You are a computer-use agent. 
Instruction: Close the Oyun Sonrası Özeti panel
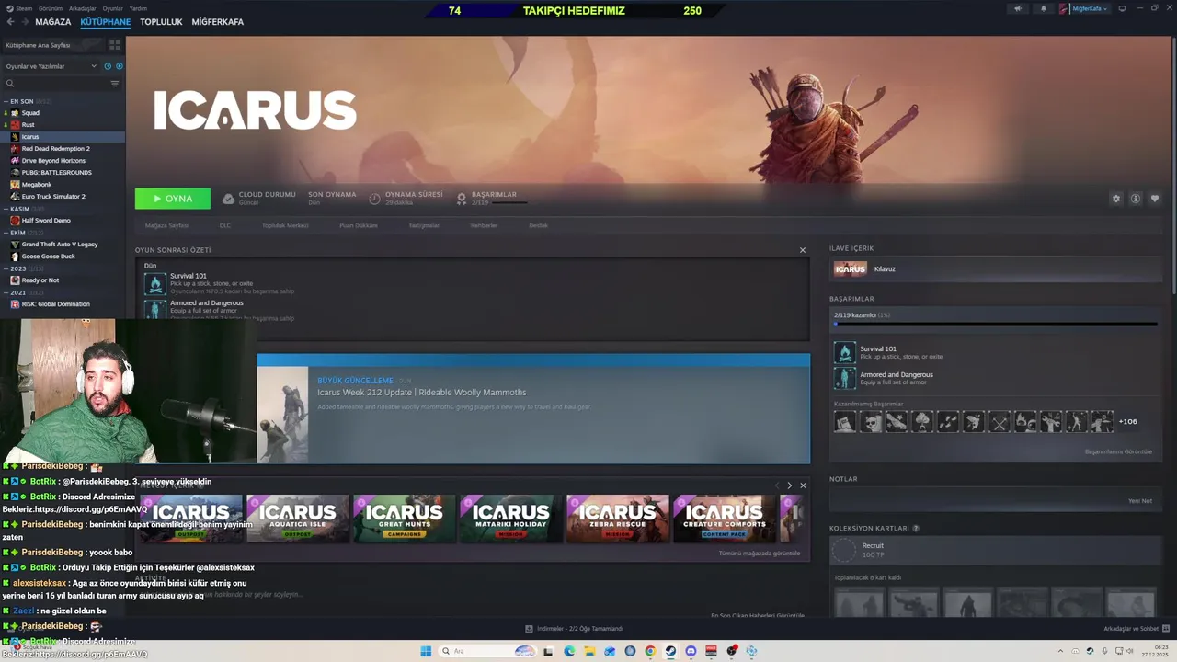pyautogui.click(x=803, y=250)
